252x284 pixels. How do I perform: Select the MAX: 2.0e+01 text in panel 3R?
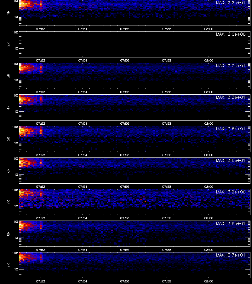231,66
